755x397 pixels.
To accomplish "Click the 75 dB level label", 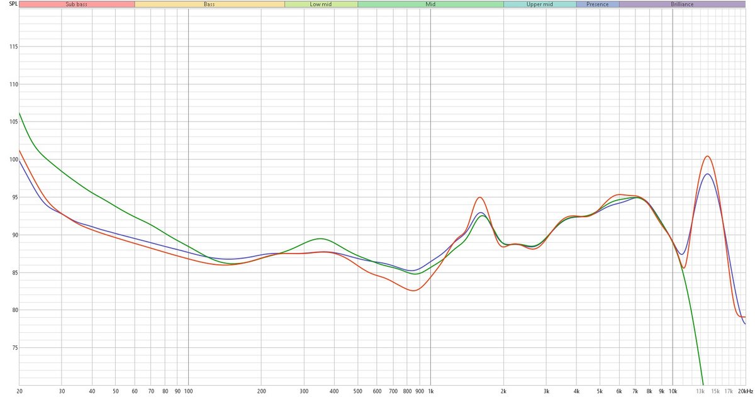I will (12, 348).
